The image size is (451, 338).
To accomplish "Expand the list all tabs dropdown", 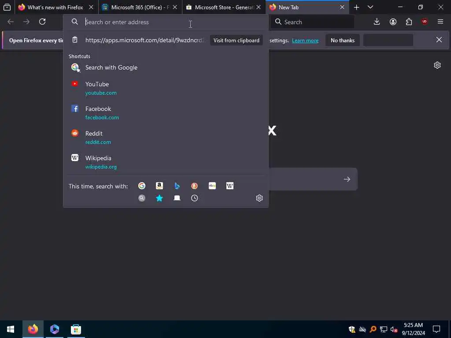I will click(x=370, y=7).
